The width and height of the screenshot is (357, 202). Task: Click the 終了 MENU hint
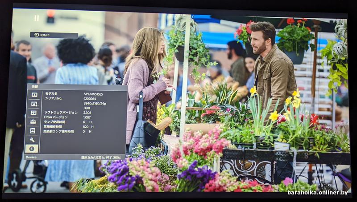coord(114,157)
